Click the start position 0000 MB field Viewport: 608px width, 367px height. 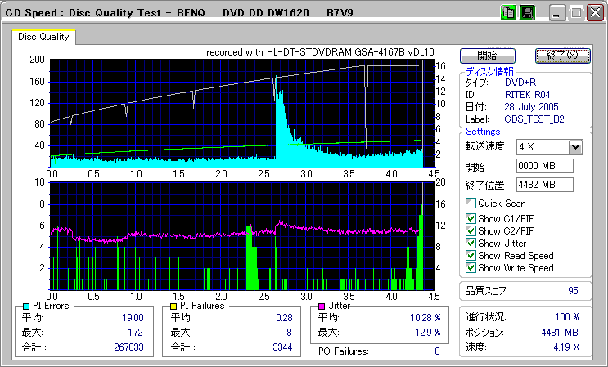(x=544, y=167)
